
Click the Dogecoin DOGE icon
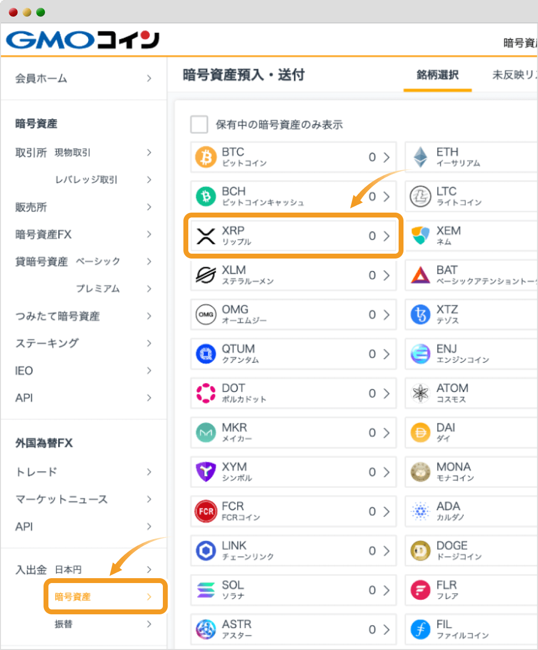421,551
